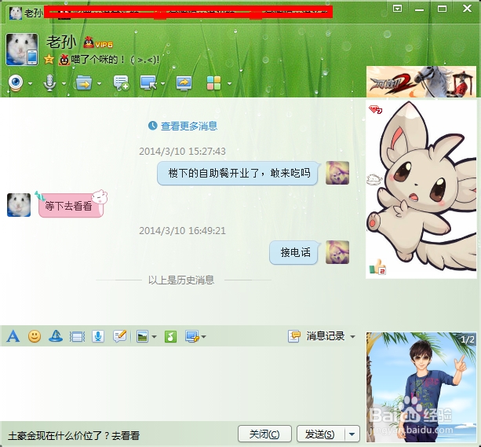This screenshot has width=481, height=447.
Task: Click the star level icon beside signature
Action: (x=49, y=59)
